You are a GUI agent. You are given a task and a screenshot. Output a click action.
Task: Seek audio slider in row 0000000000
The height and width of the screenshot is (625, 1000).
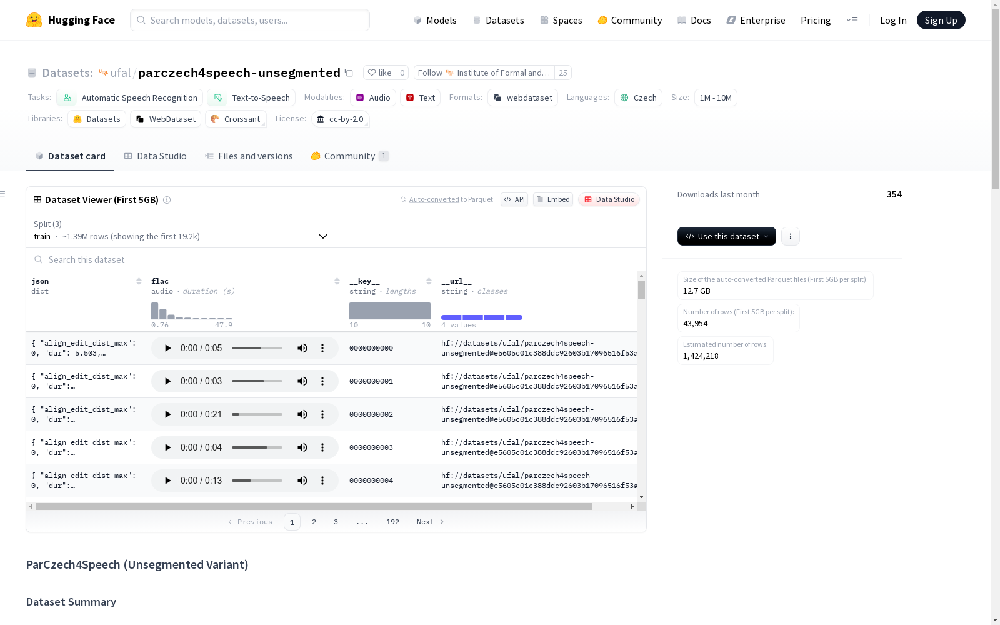coord(257,348)
